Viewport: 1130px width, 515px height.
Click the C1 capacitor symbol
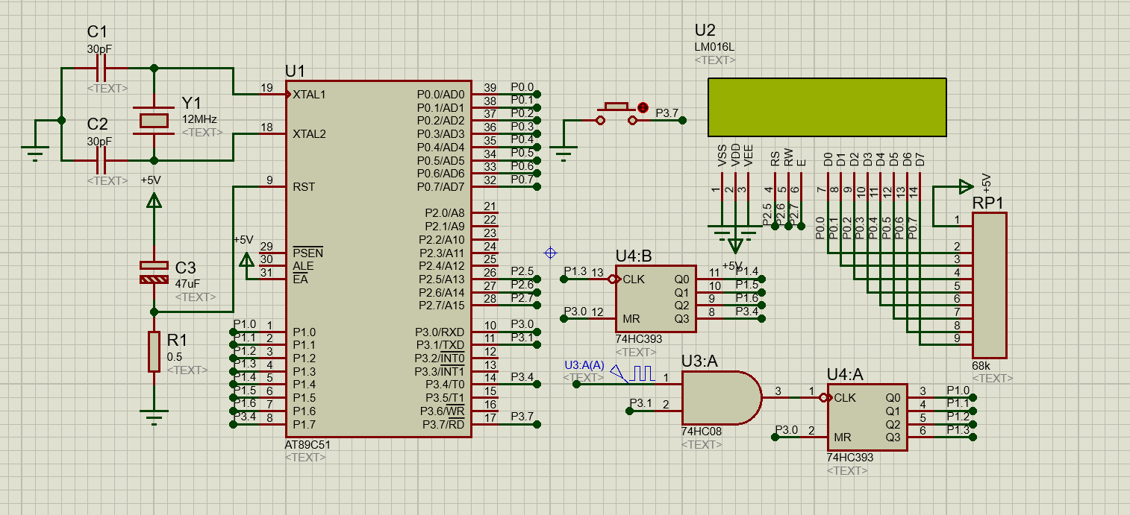(102, 68)
